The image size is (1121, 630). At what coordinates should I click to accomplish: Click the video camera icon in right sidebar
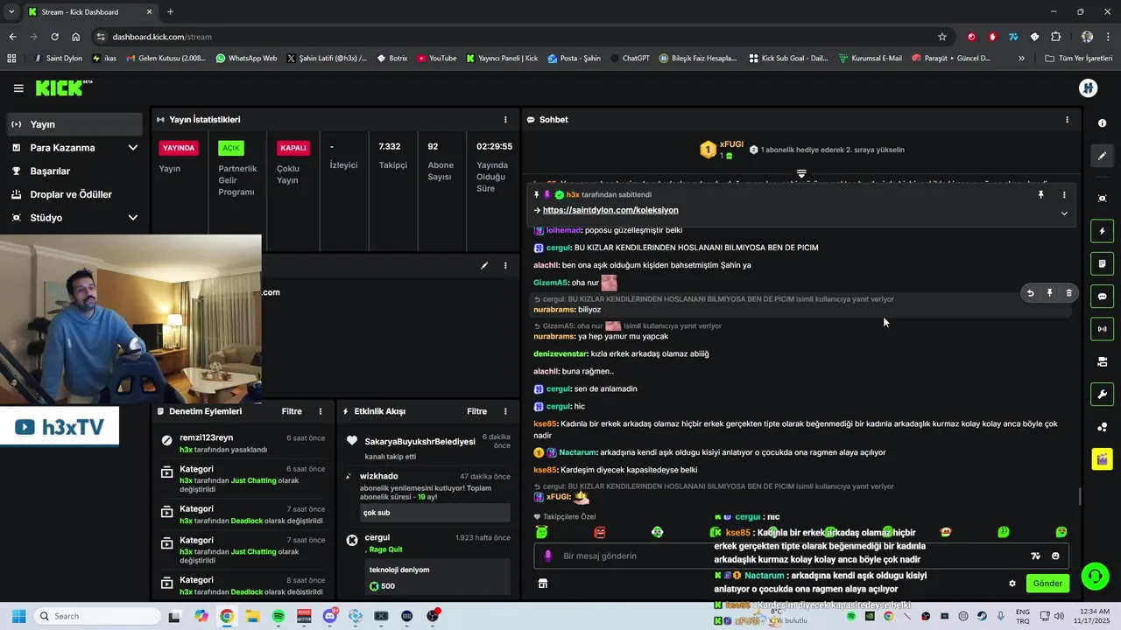pyautogui.click(x=1103, y=361)
